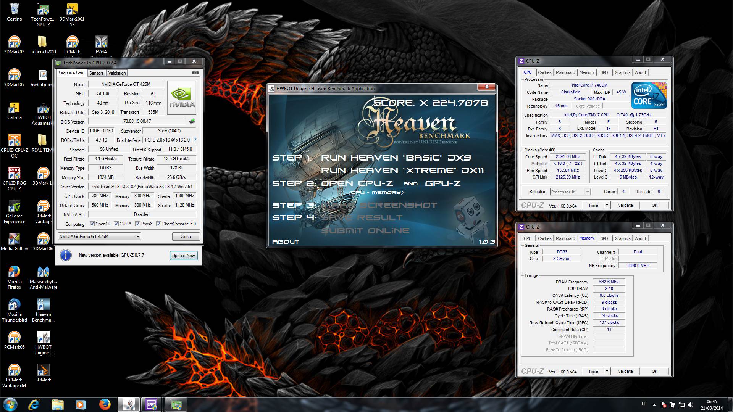This screenshot has height=412, width=733.
Task: Open 3DMark03 desktop shortcut
Action: [14, 45]
